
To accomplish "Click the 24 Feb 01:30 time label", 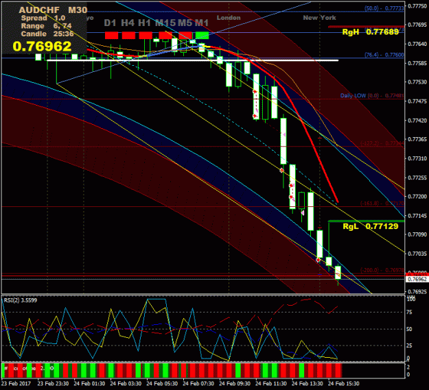I will [x=89, y=384].
